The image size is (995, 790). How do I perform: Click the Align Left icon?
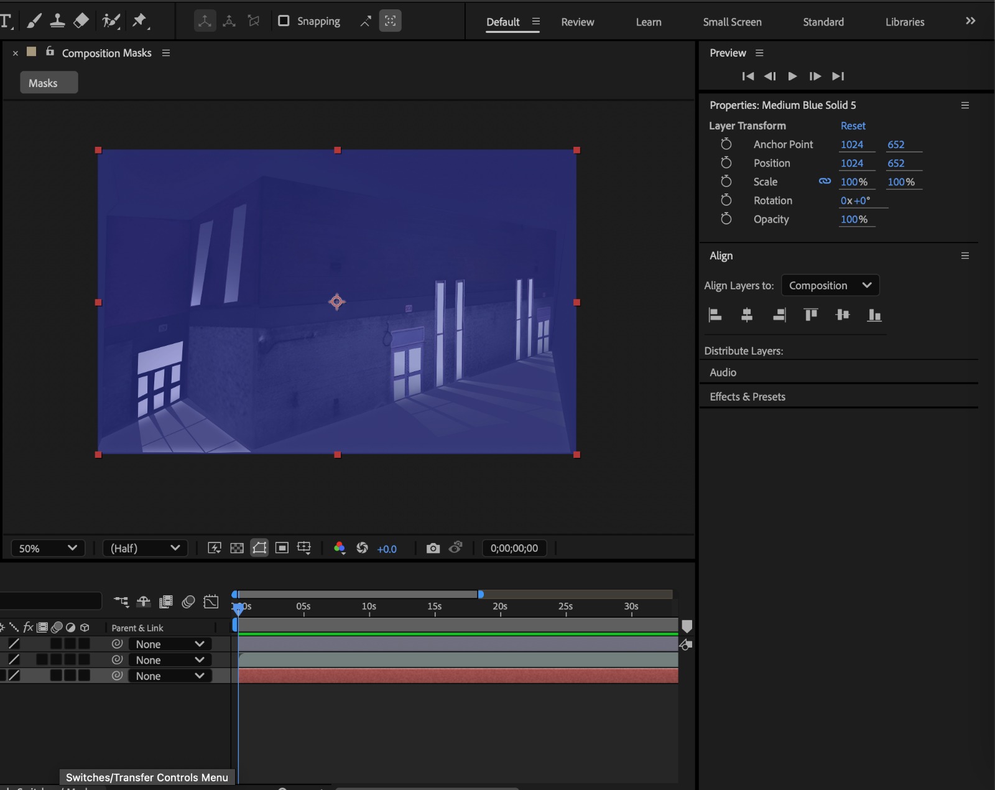715,315
